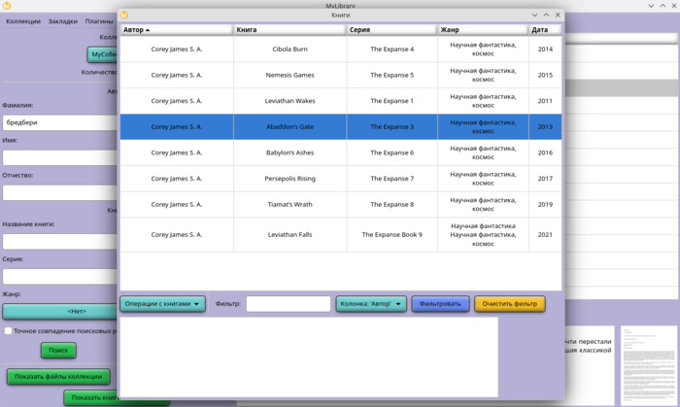Sort the table by Автор column header

[x=176, y=30]
